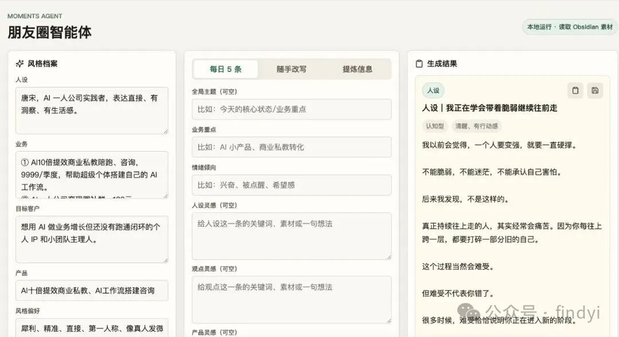Edit the 业务 text area
The image size is (619, 337).
pos(92,175)
